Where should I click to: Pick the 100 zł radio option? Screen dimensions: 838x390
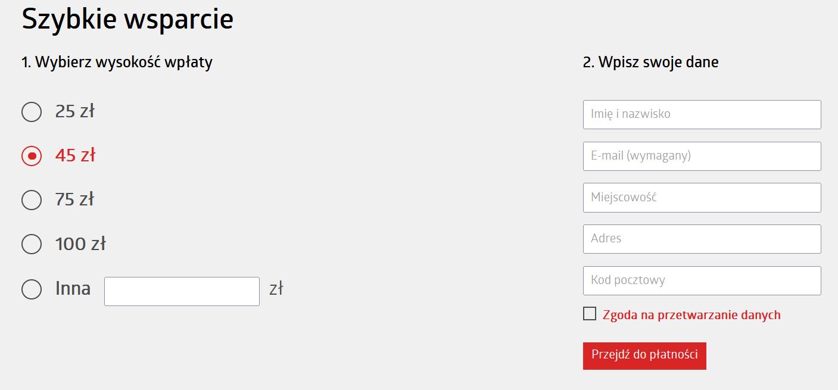(x=32, y=244)
